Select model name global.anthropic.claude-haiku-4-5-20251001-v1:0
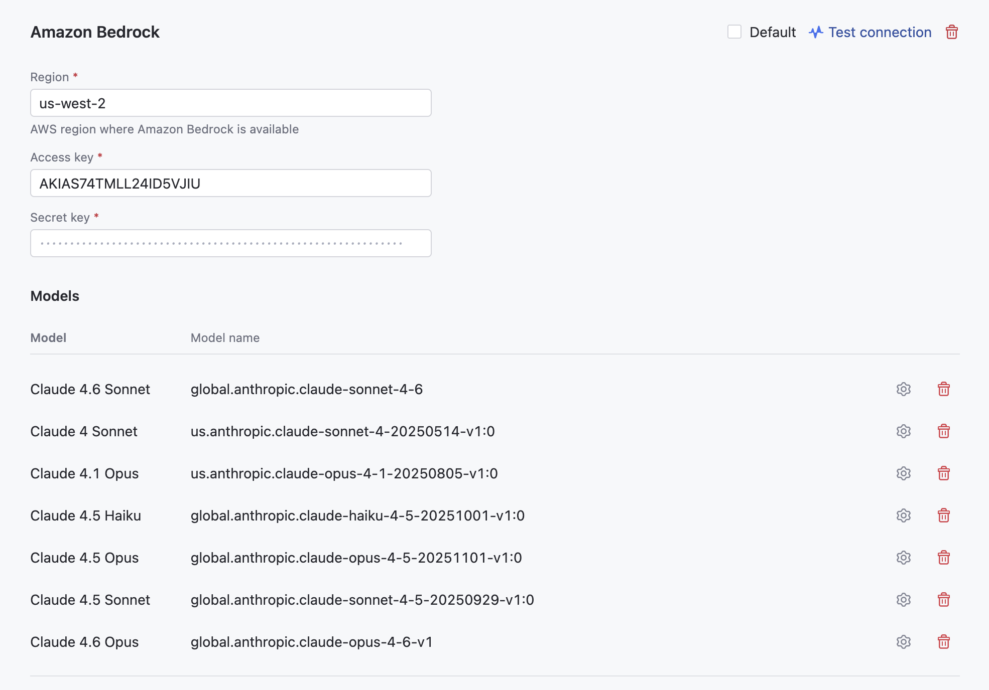Image resolution: width=989 pixels, height=690 pixels. point(357,515)
